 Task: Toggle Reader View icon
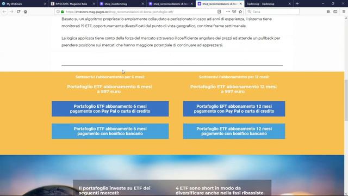219,11
